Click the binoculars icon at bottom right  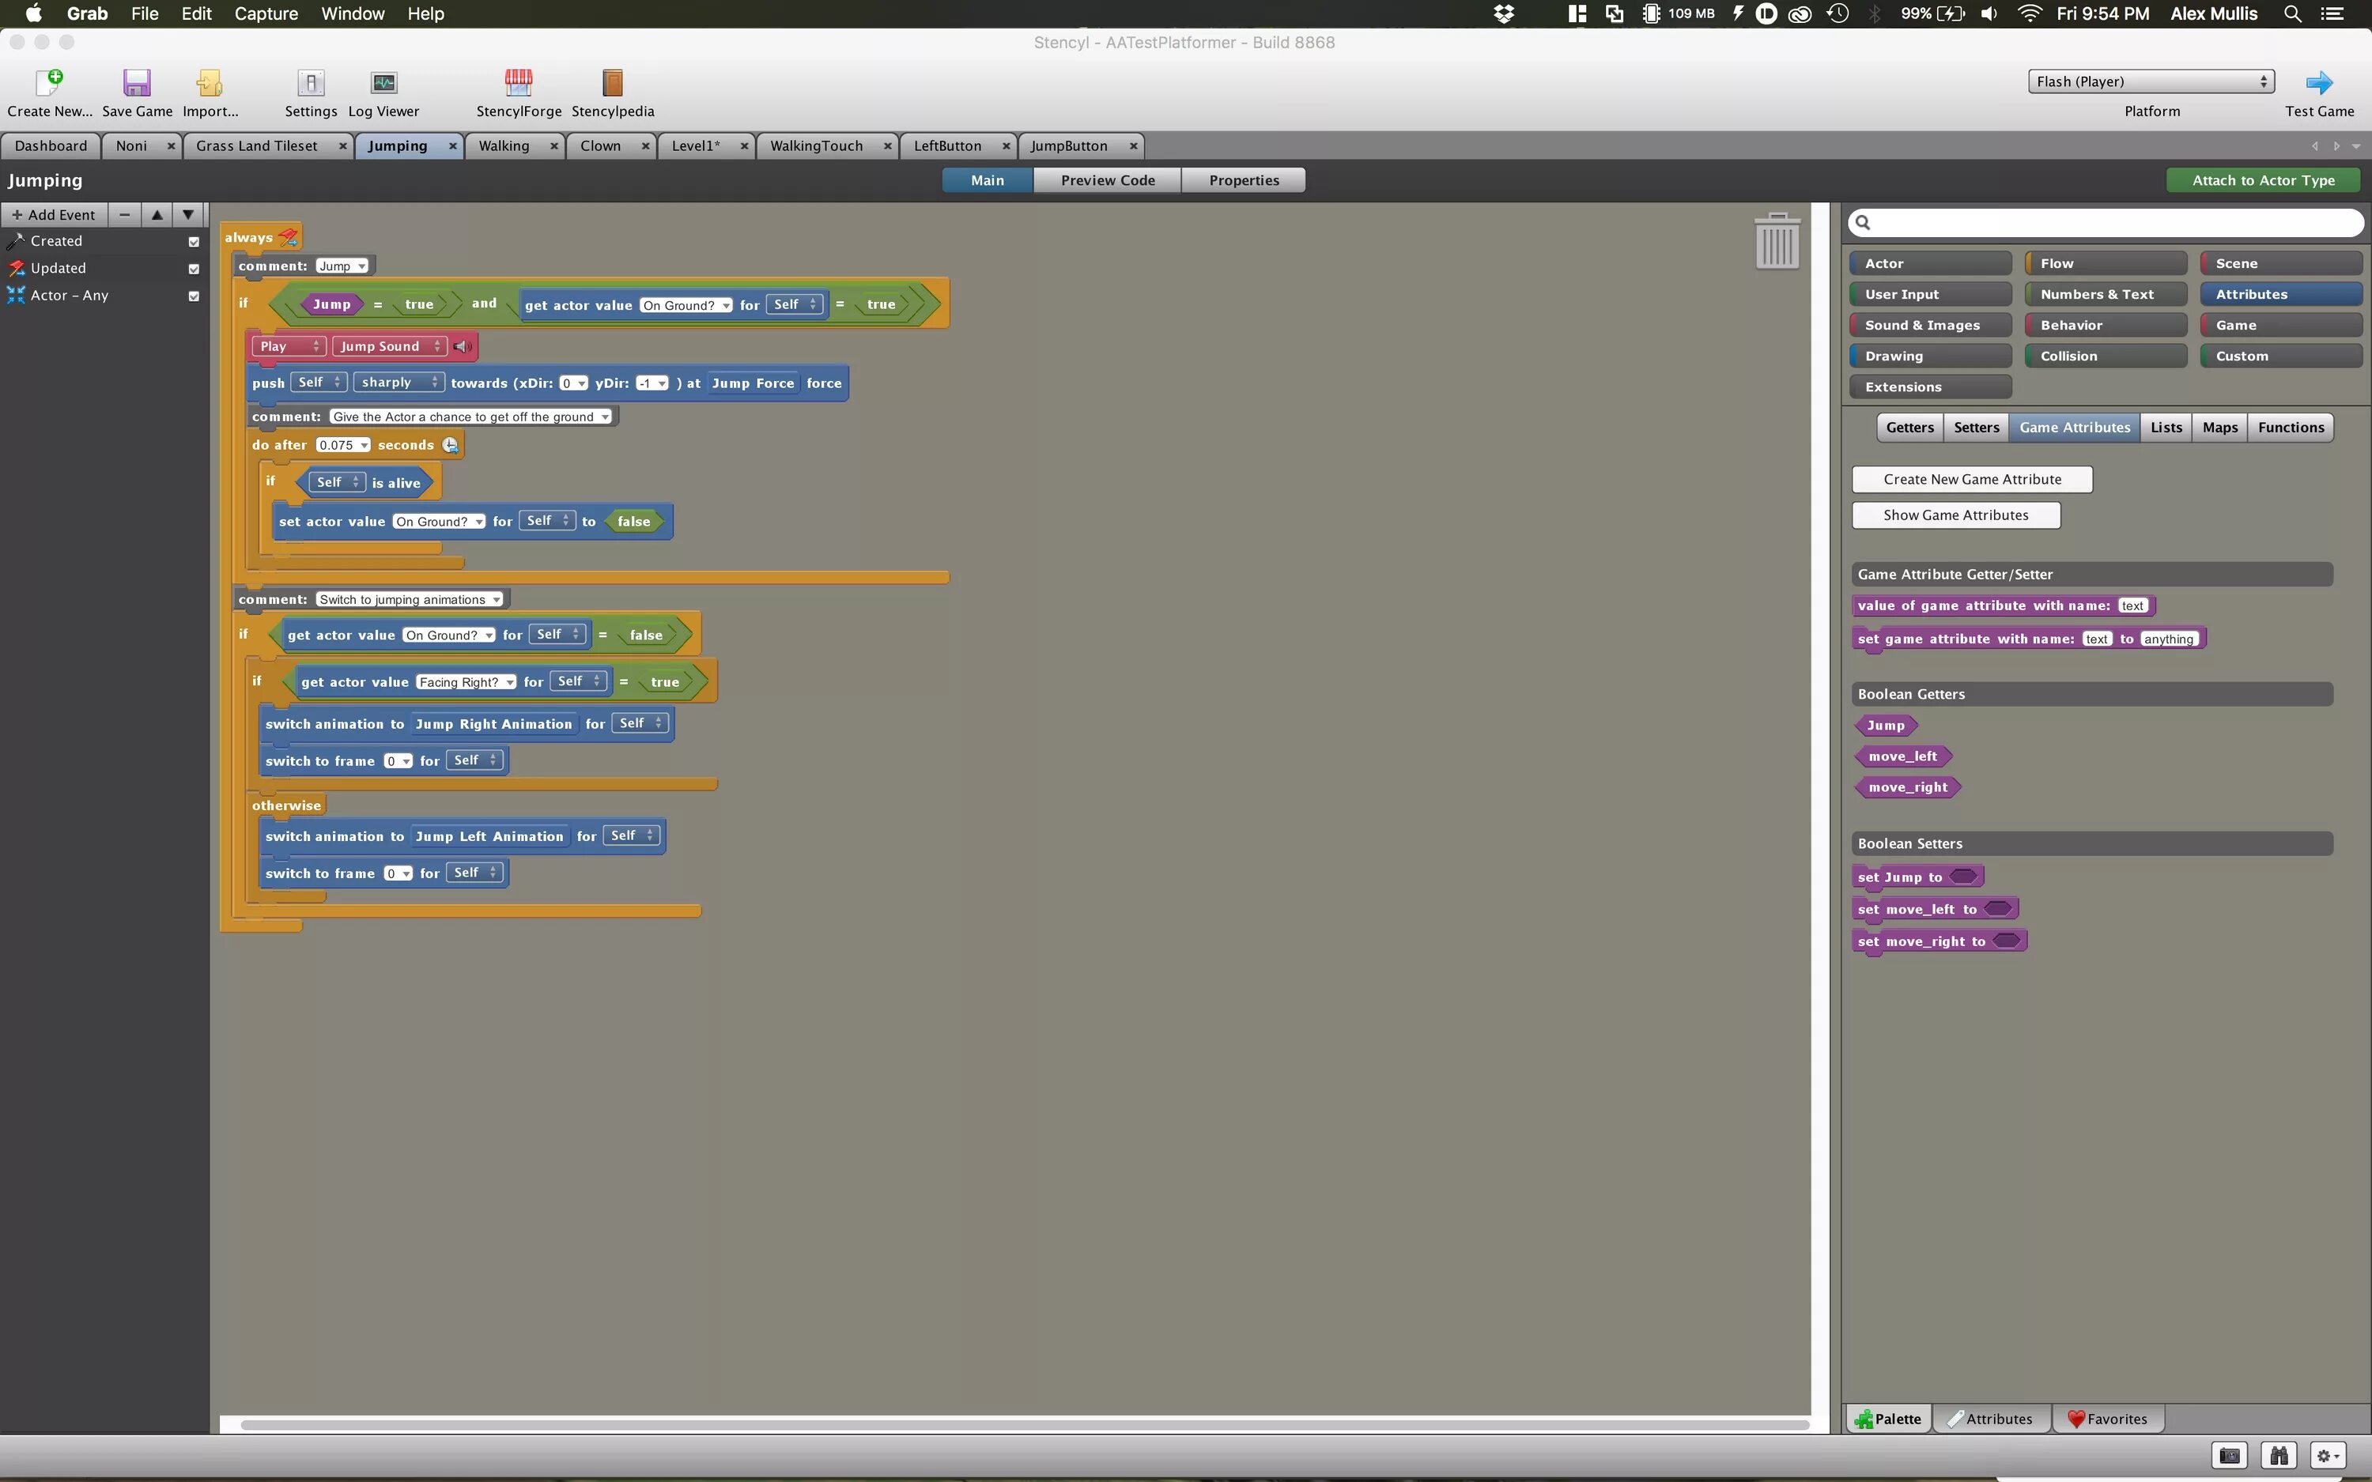pyautogui.click(x=2279, y=1456)
